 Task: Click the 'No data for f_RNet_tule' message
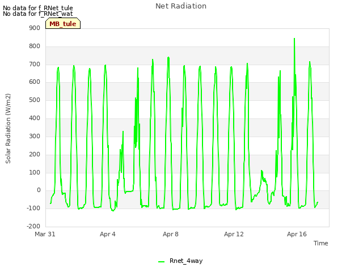coord(38,8)
